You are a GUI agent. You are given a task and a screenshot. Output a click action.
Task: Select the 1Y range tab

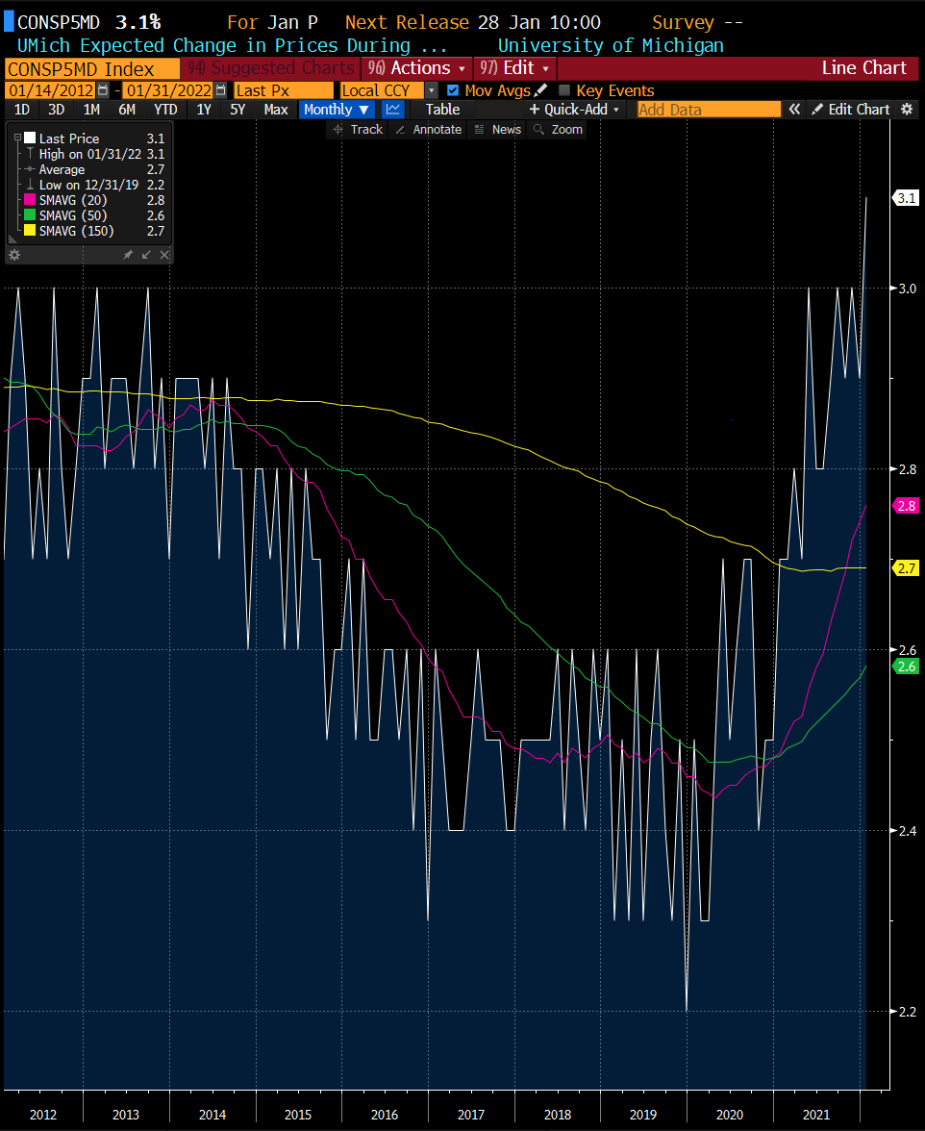pos(204,110)
